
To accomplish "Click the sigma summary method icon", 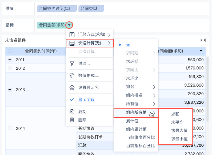I will click(x=72, y=35).
